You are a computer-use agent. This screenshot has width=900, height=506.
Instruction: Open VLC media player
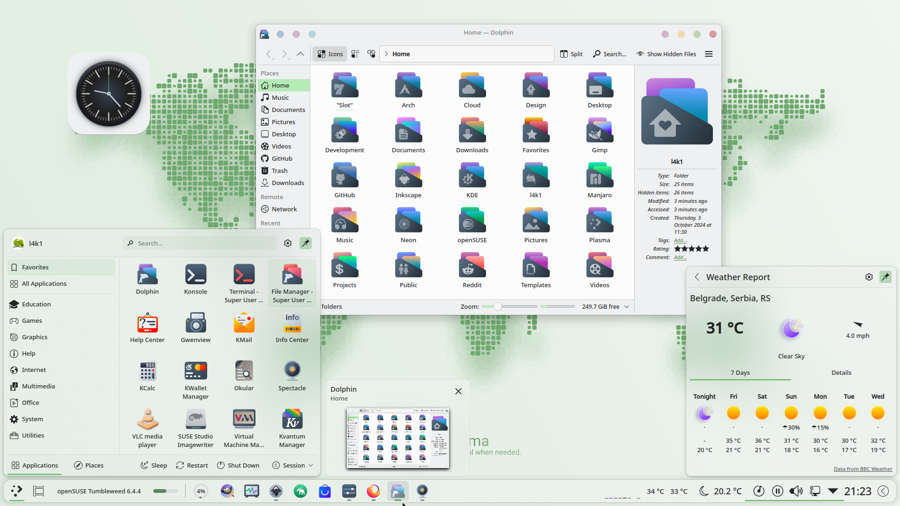point(147,428)
